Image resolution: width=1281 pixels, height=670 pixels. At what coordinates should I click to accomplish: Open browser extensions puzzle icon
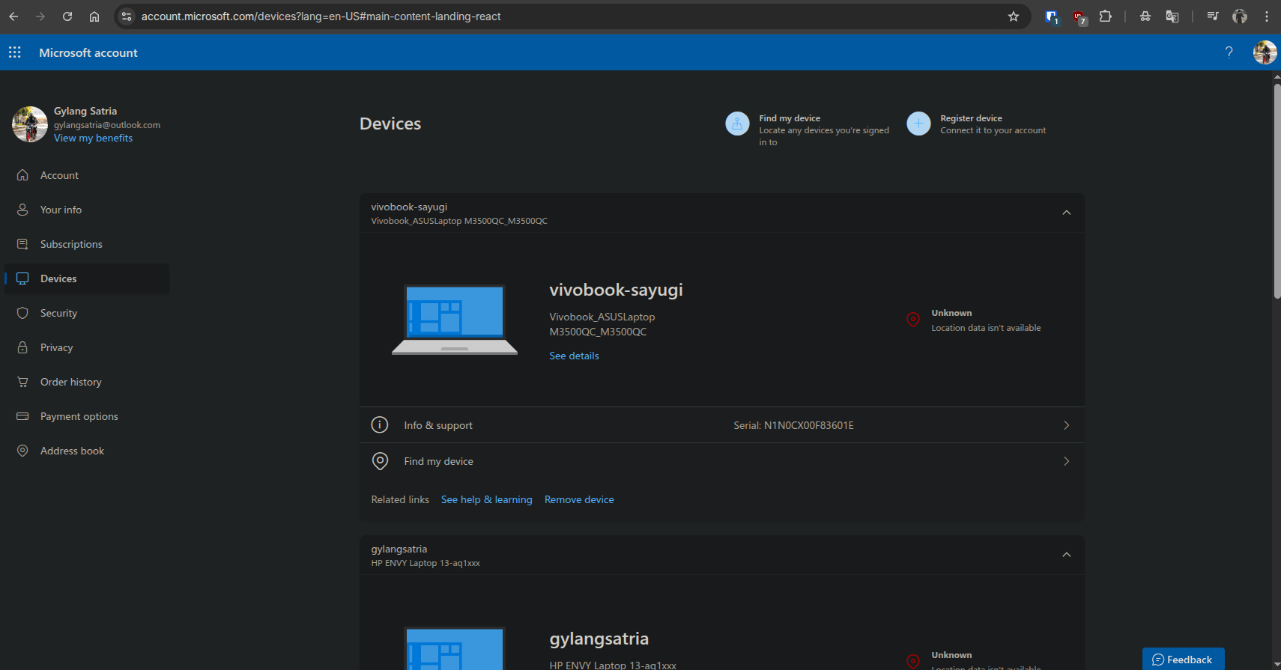[x=1105, y=16]
